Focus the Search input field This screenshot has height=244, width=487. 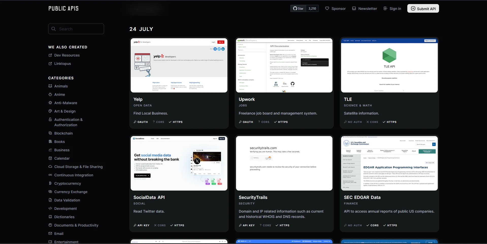[76, 29]
